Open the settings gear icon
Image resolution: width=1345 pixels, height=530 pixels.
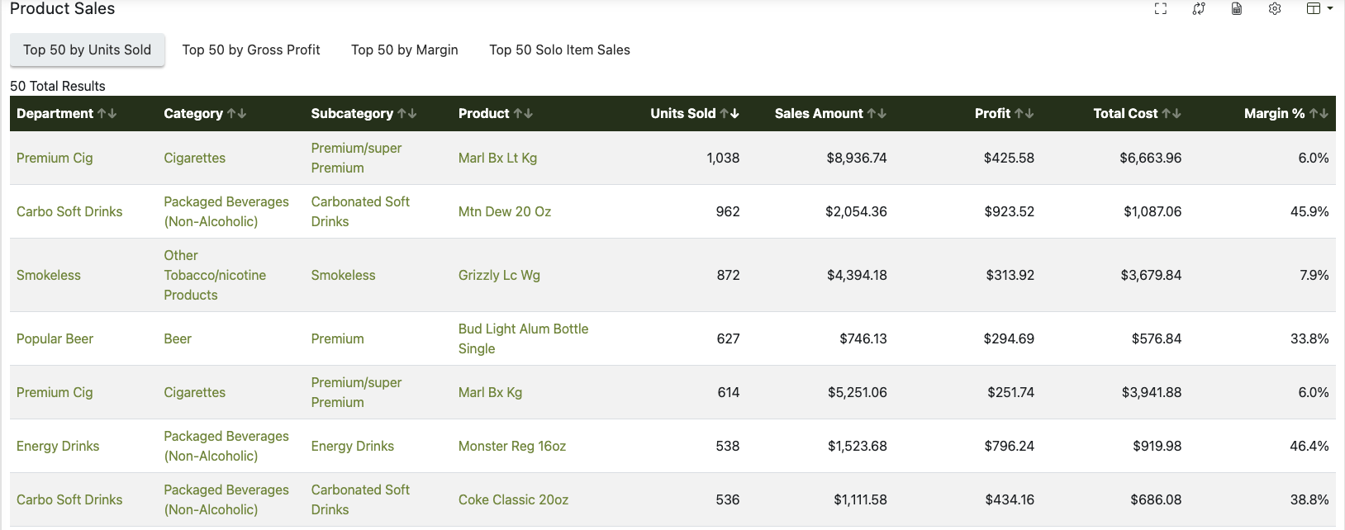point(1275,9)
